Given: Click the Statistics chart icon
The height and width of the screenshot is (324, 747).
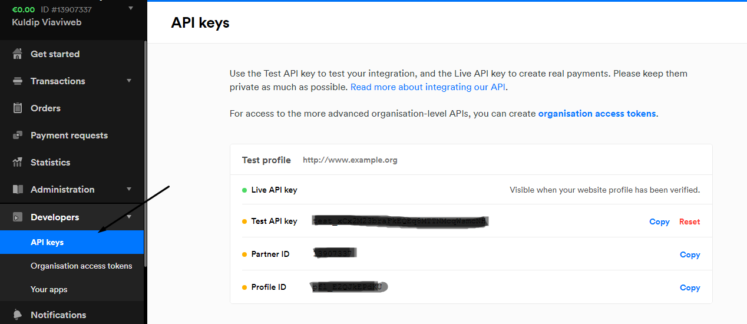Looking at the screenshot, I should point(18,163).
